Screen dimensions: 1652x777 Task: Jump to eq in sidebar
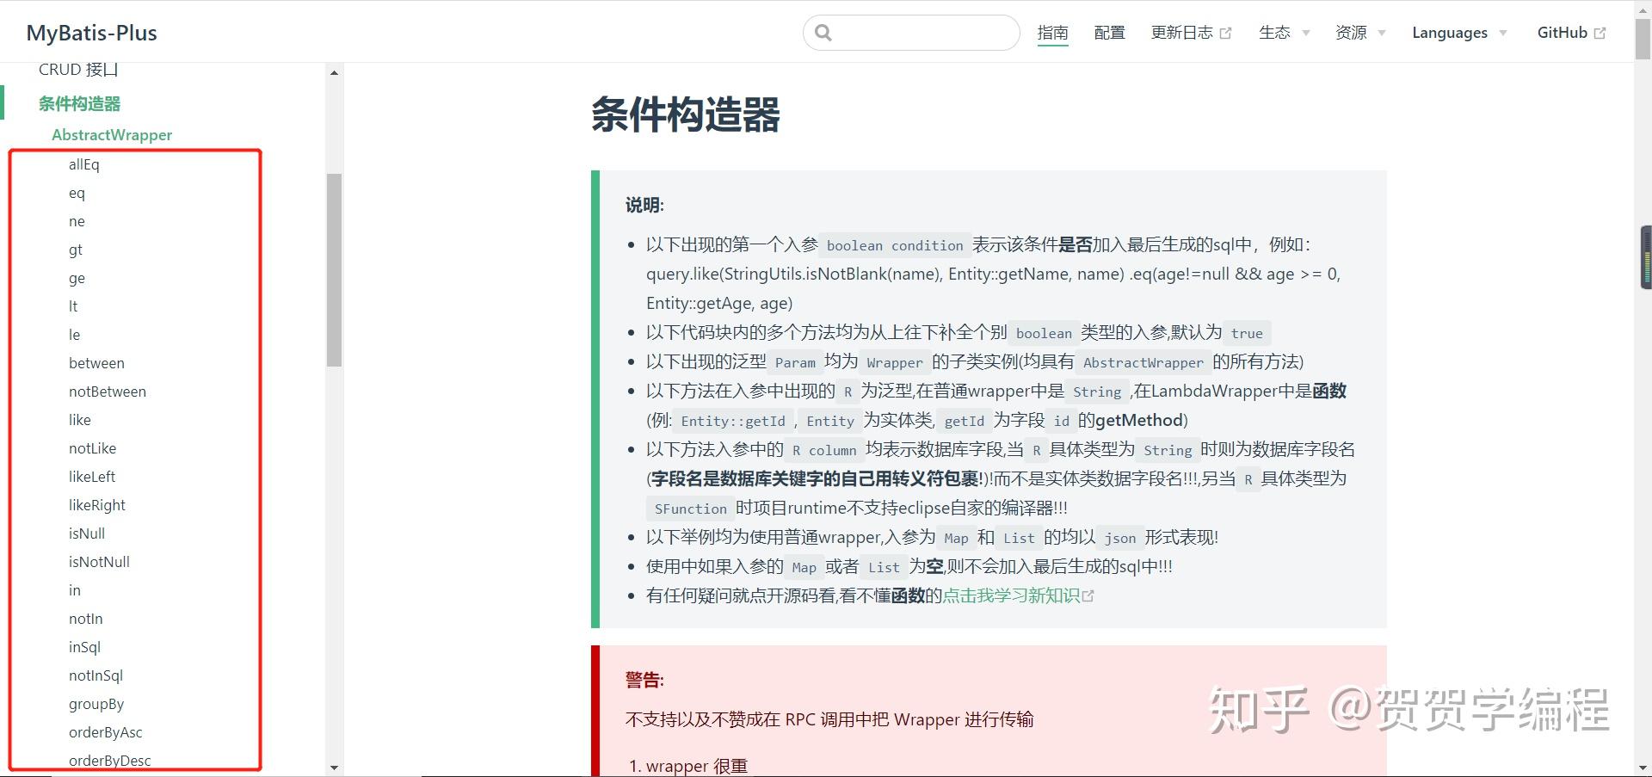click(77, 193)
